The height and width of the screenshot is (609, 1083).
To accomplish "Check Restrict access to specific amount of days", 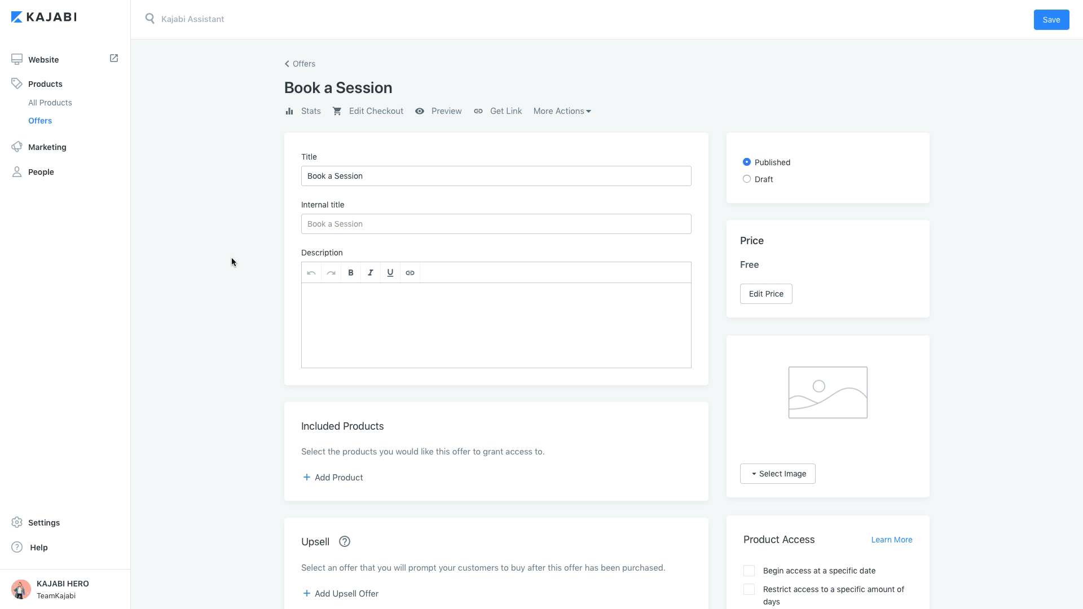I will click(749, 589).
